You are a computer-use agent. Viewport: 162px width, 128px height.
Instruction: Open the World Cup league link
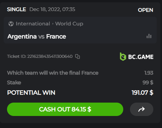pyautogui.click(x=69, y=24)
